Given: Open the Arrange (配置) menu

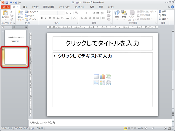Looking at the screenshot, I should pos(124,15).
